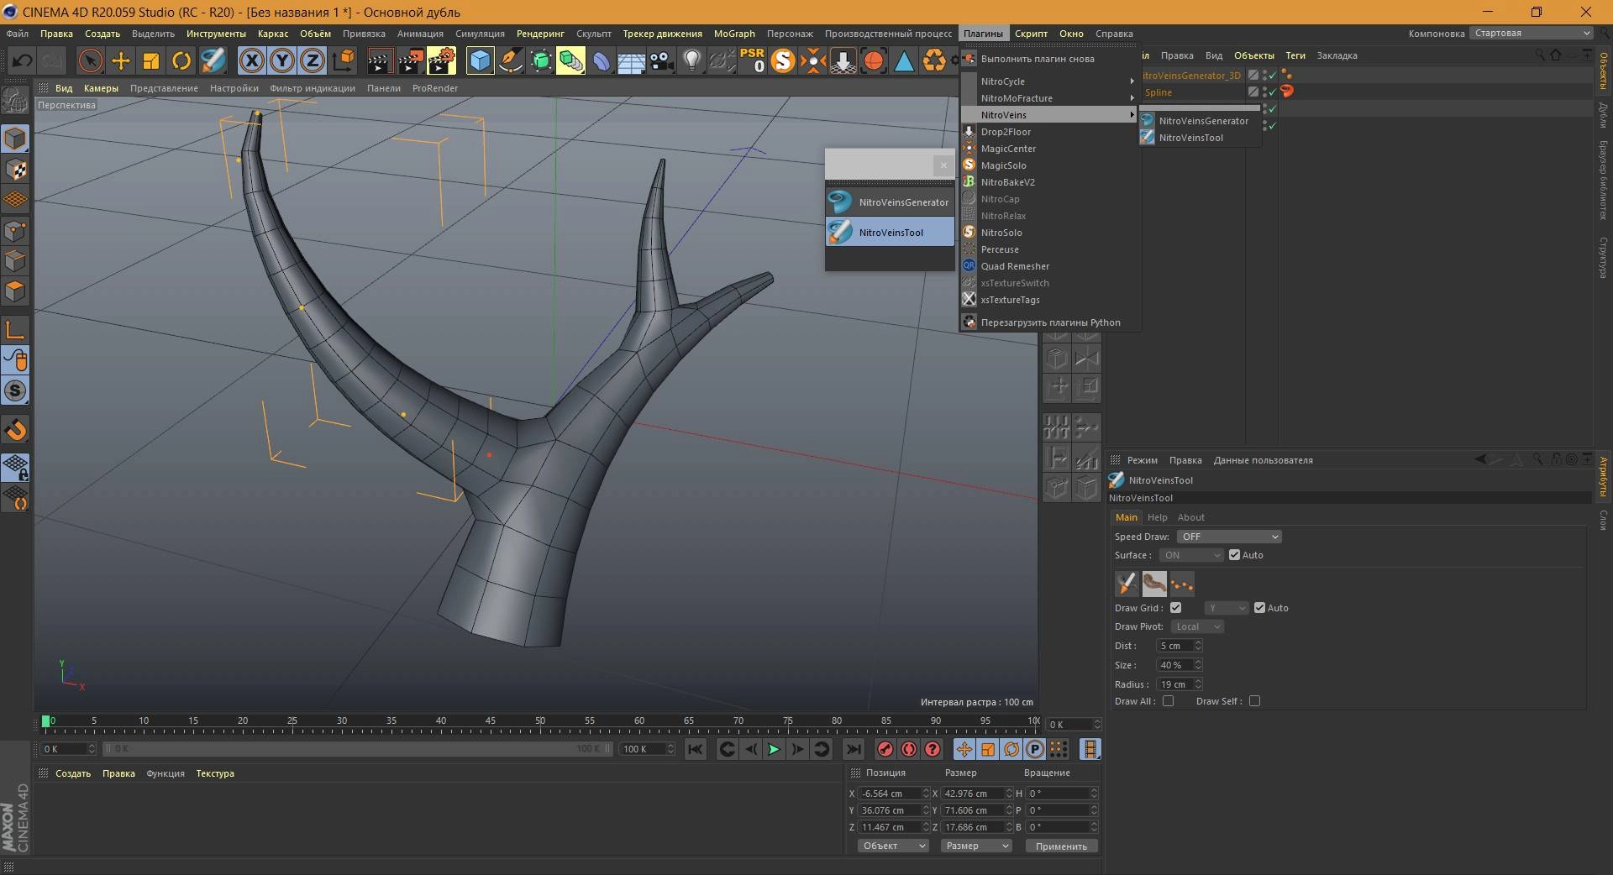
Task: Select Texture mode checkered cube icon
Action: click(15, 169)
